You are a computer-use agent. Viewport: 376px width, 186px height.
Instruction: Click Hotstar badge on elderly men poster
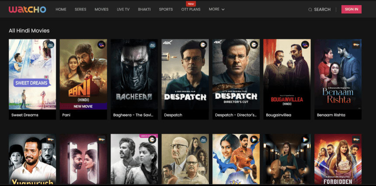point(203,140)
